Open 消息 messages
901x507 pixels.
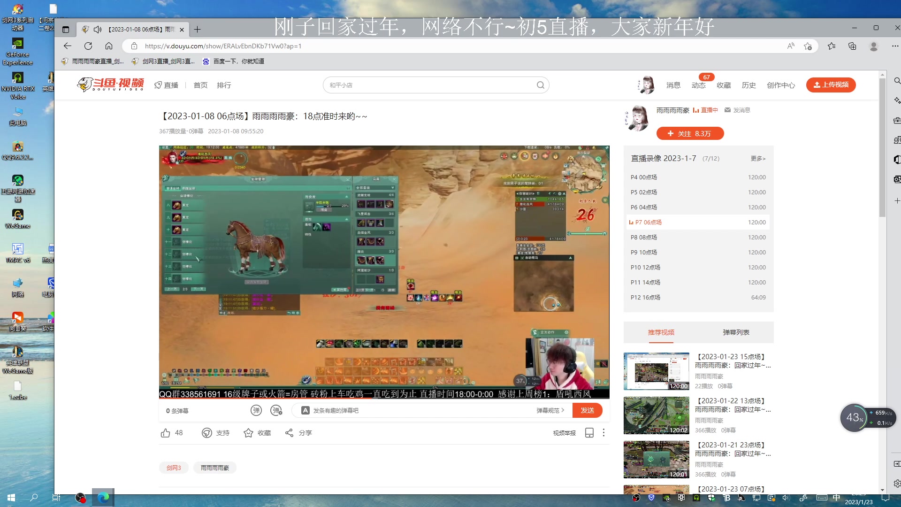pyautogui.click(x=673, y=85)
